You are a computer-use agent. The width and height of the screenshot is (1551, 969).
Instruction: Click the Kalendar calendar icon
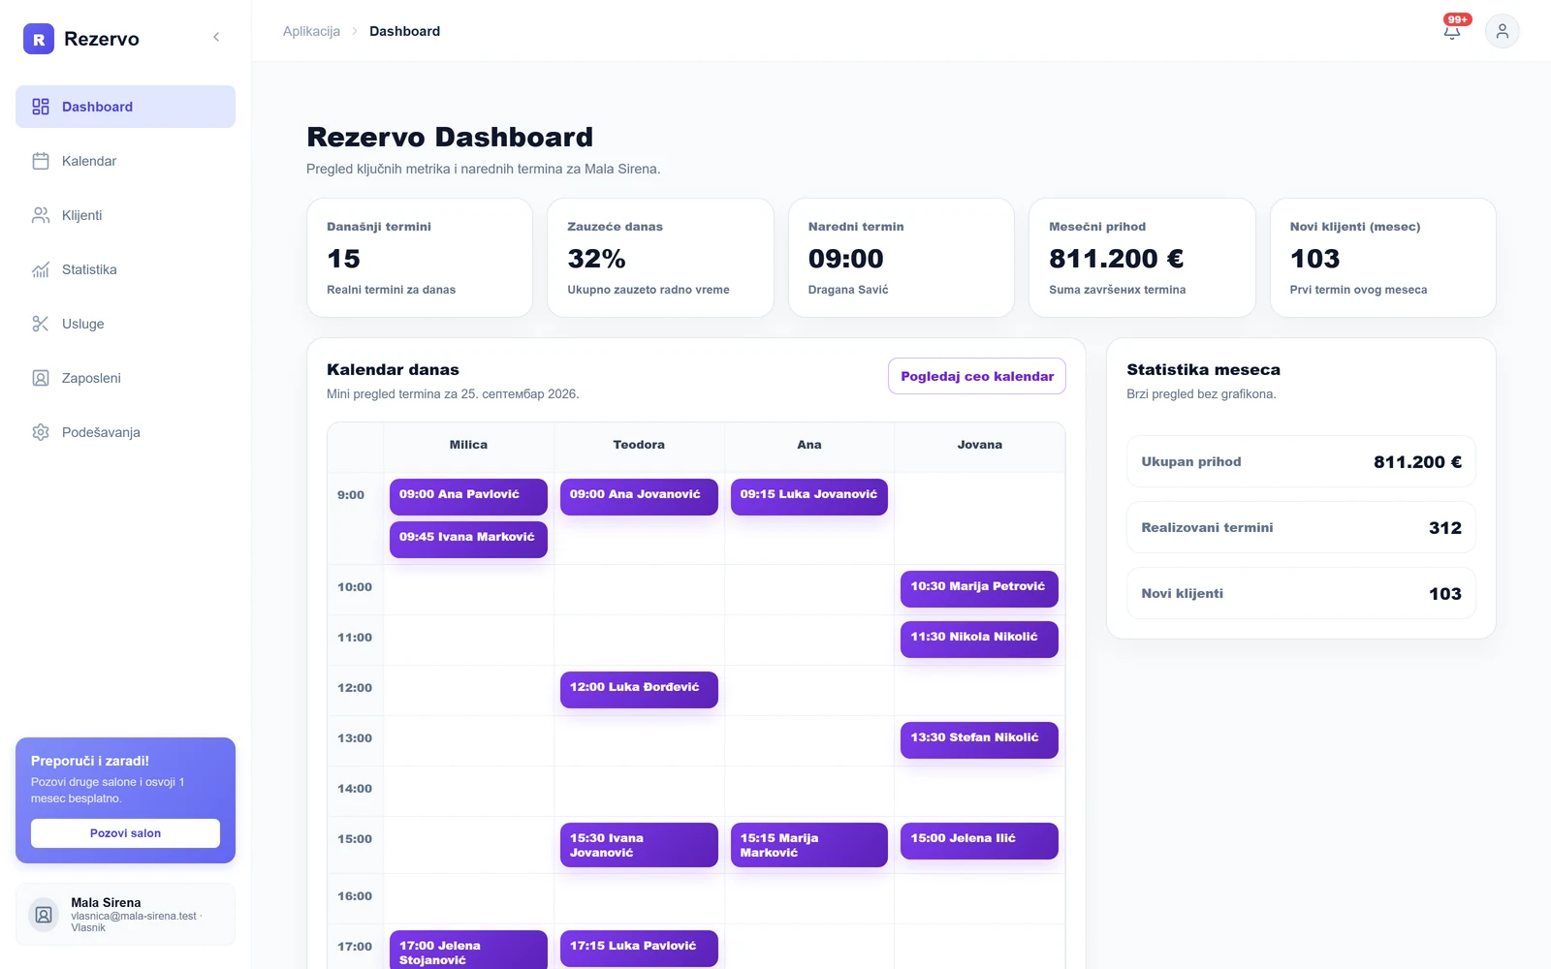(41, 161)
